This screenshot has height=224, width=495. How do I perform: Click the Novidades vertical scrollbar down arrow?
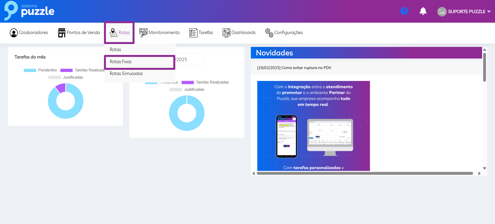click(x=484, y=168)
